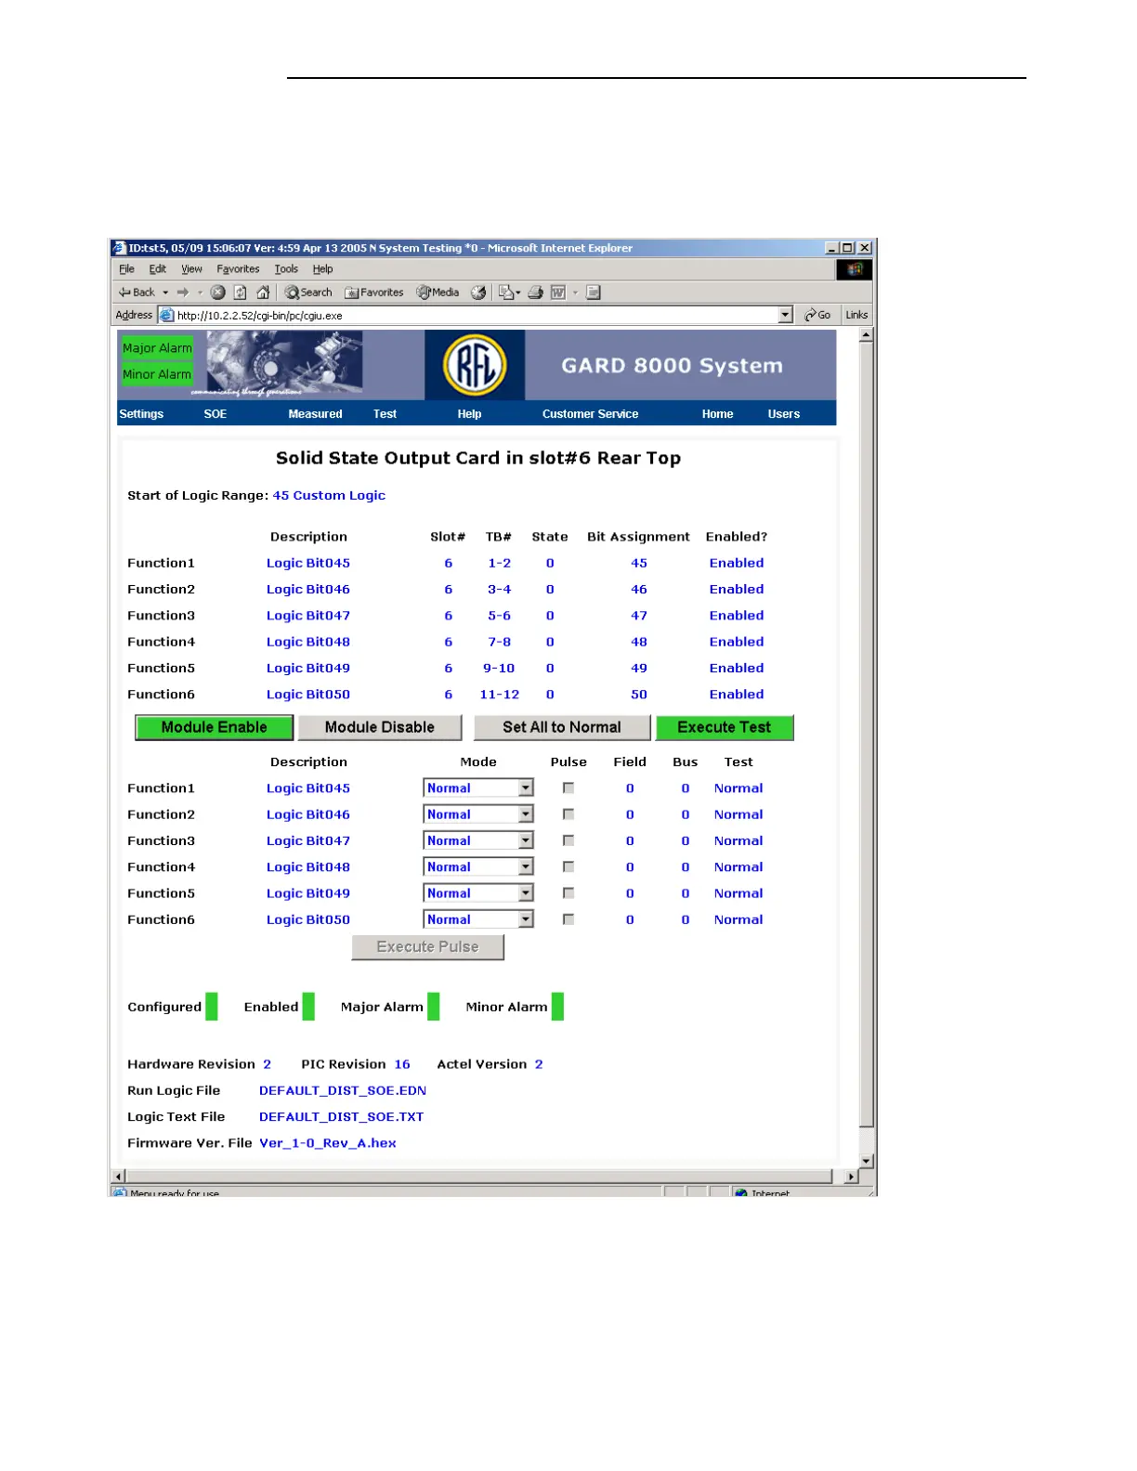Click the Ver_1-0_Rev_A.hex firmware file text

tap(328, 1143)
